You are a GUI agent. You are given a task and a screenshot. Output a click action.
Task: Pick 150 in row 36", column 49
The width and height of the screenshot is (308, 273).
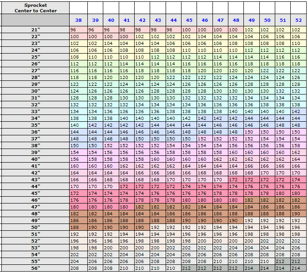coord(252,132)
